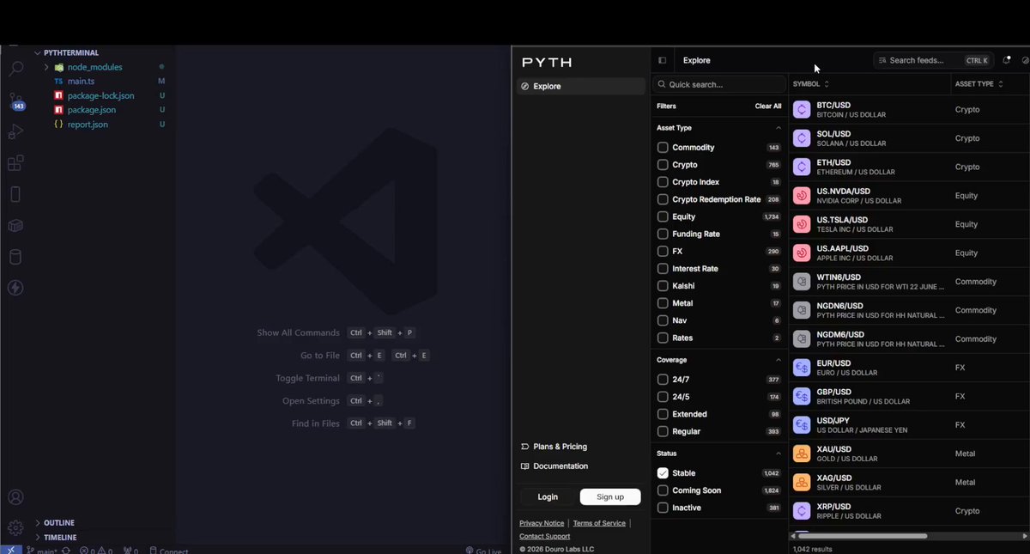
Task: Open the notifications bell in Pyth header
Action: click(x=1007, y=60)
